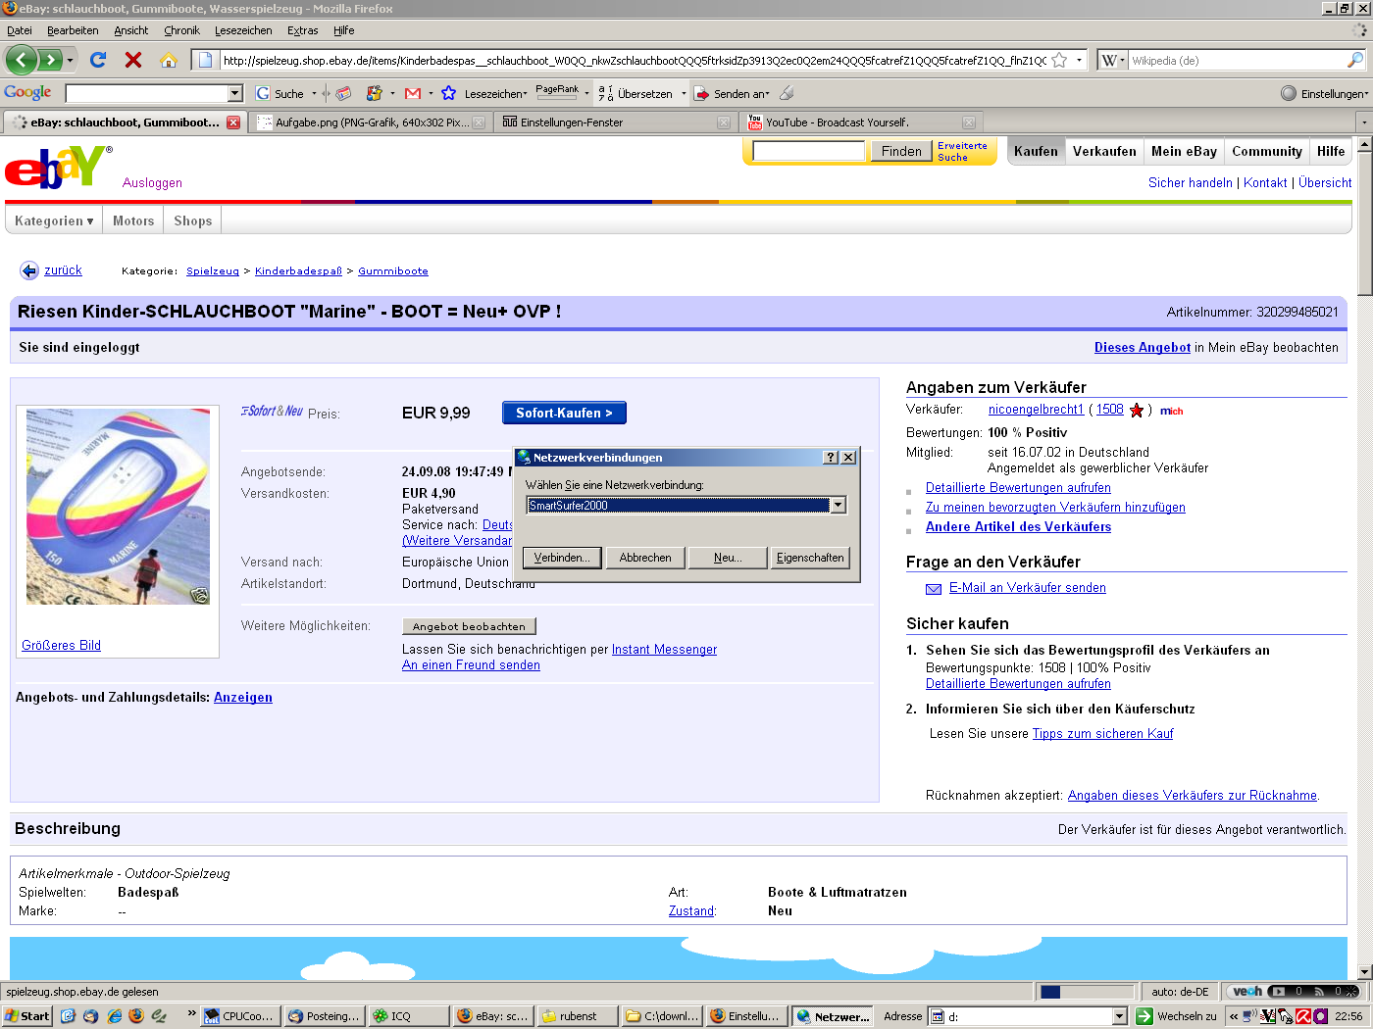
Task: Click the veoh icon in the status bar
Action: 1246,992
